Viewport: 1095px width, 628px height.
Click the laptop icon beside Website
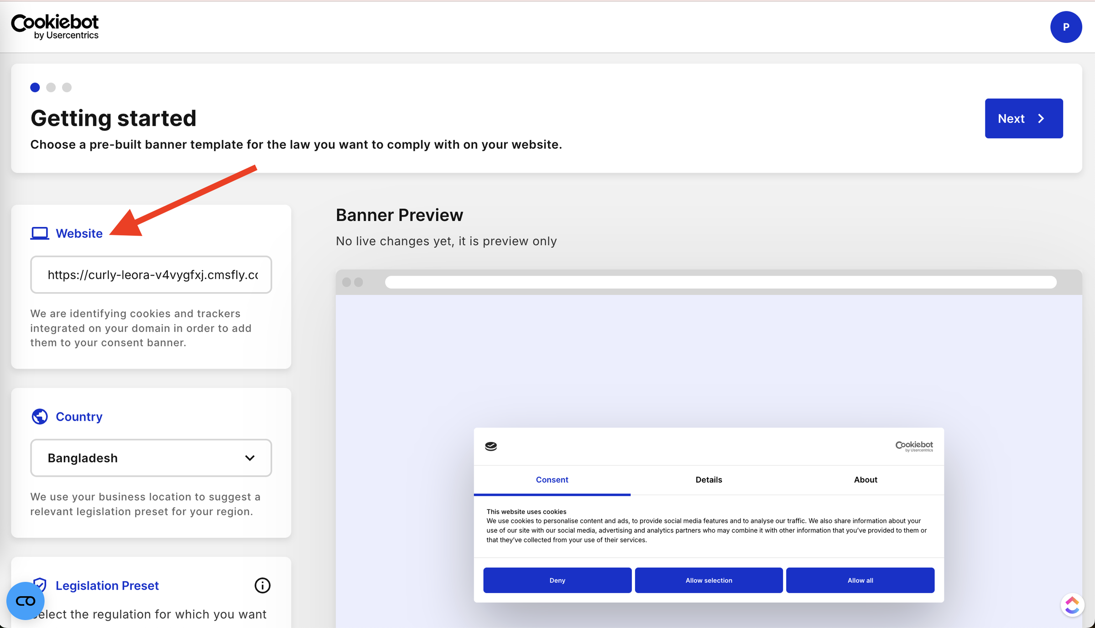40,233
